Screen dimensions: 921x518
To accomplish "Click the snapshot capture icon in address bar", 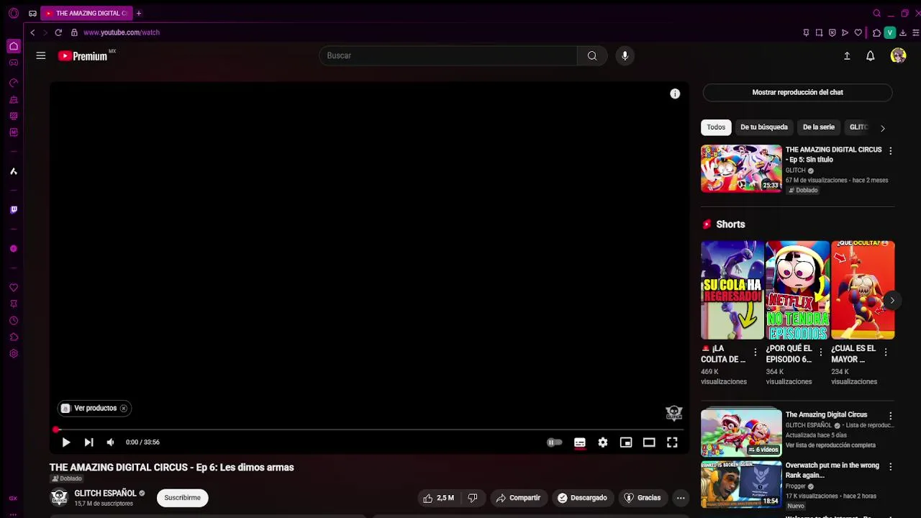I will (819, 32).
